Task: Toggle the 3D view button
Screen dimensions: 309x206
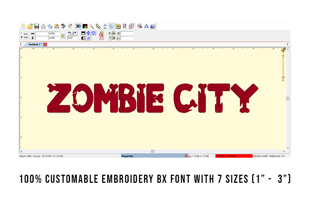Action: [78, 26]
